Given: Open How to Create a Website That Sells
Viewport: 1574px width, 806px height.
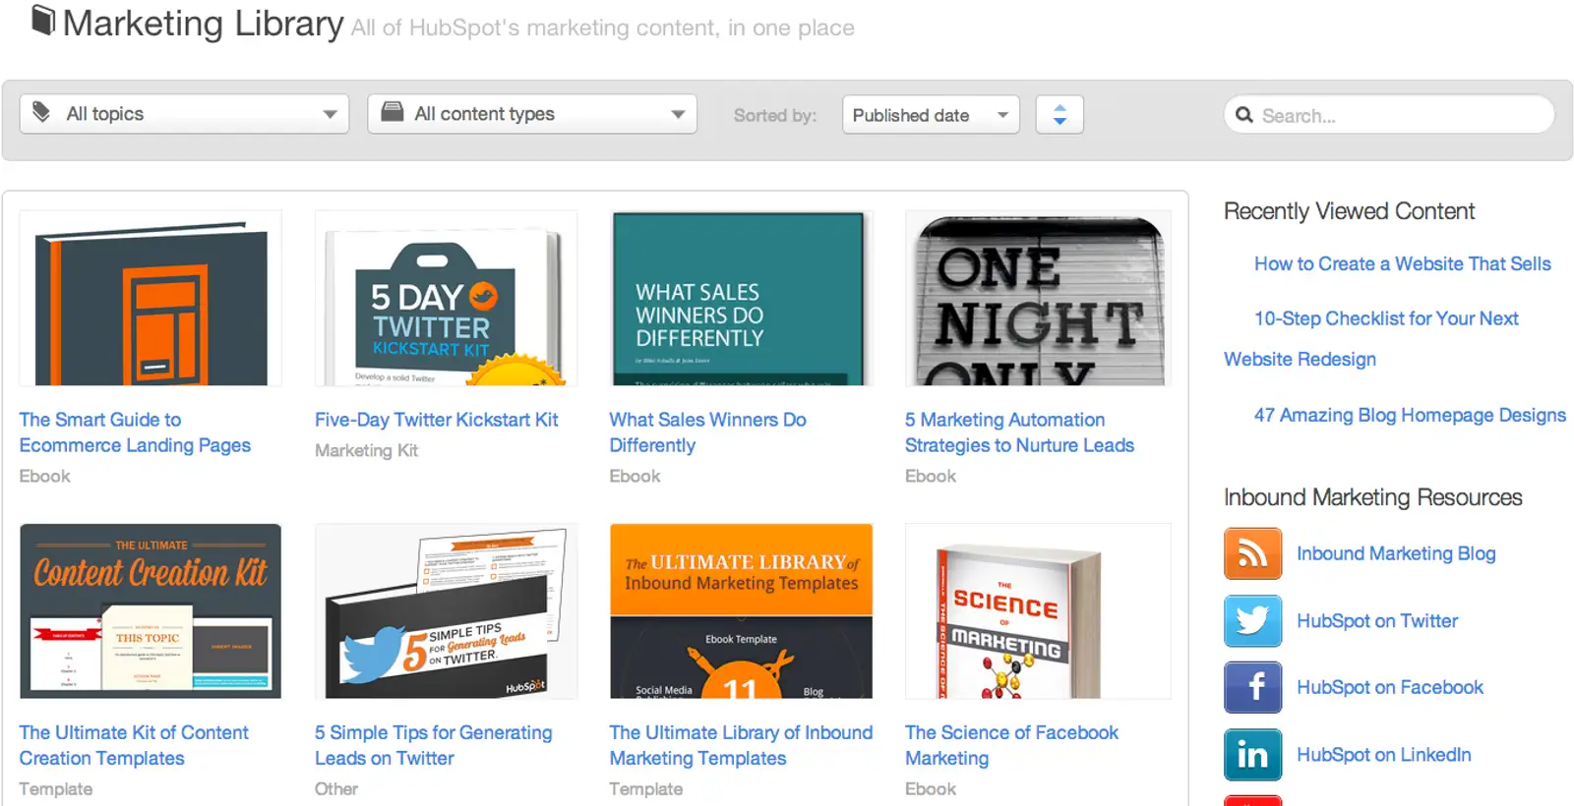Looking at the screenshot, I should pos(1402,263).
